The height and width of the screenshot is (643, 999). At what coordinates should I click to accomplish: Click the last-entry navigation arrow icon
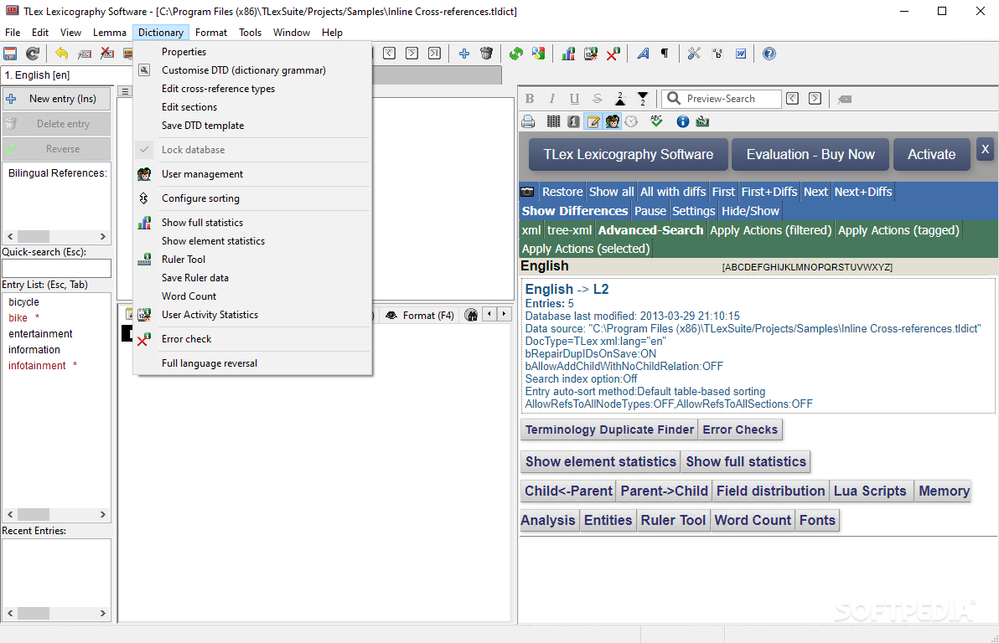click(x=434, y=54)
